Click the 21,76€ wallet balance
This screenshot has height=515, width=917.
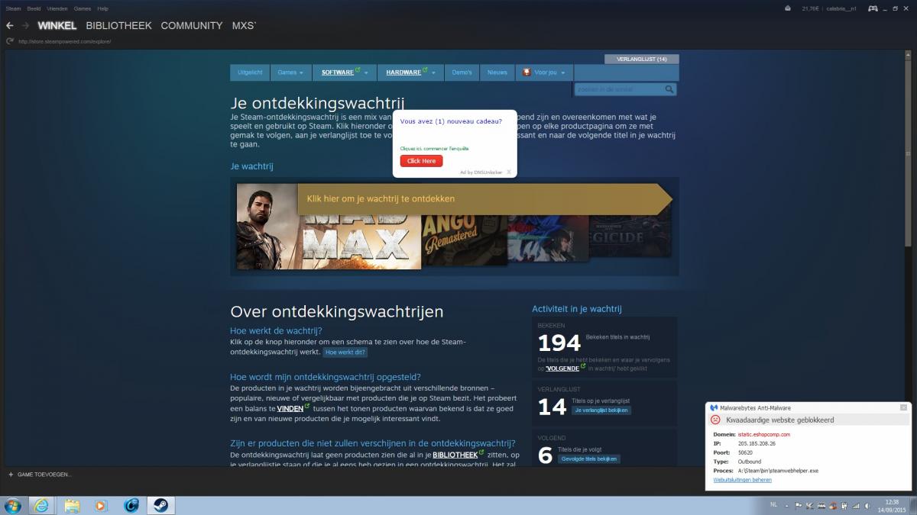click(x=810, y=8)
